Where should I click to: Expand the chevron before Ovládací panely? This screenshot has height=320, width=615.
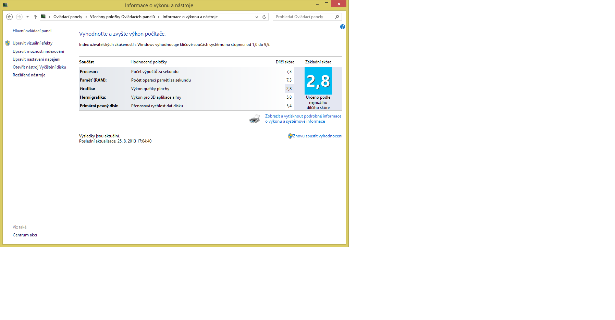pyautogui.click(x=50, y=17)
